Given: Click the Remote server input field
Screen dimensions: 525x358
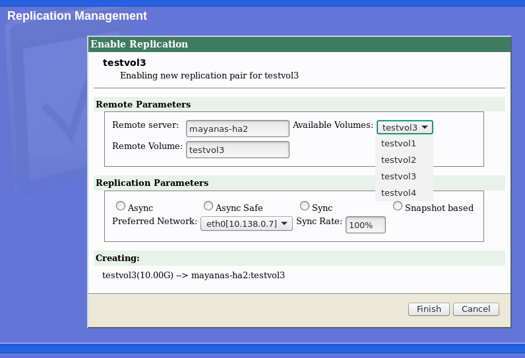Looking at the screenshot, I should [237, 128].
